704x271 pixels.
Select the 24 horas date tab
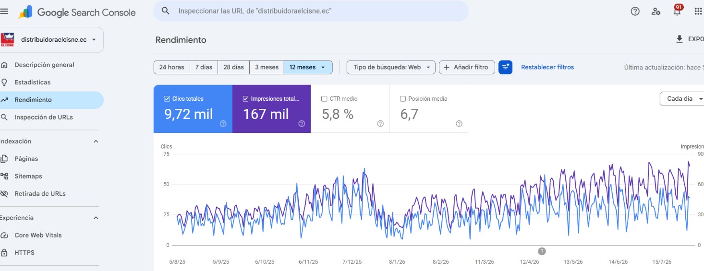click(172, 67)
